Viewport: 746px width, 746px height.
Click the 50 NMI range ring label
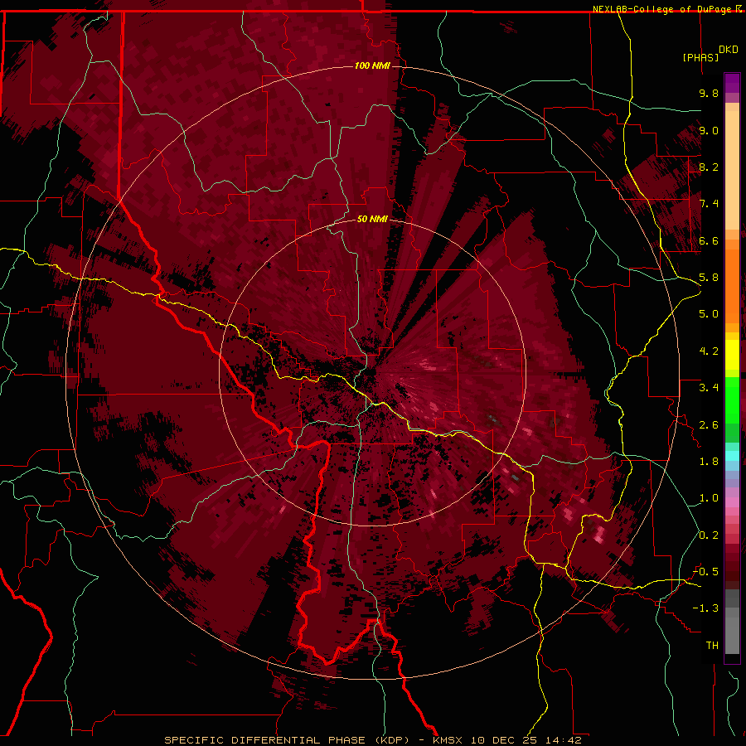(x=372, y=219)
